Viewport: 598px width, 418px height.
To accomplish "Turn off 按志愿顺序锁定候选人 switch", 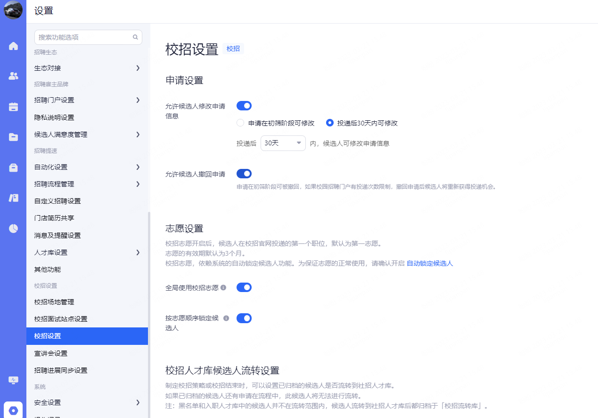I will click(x=244, y=318).
